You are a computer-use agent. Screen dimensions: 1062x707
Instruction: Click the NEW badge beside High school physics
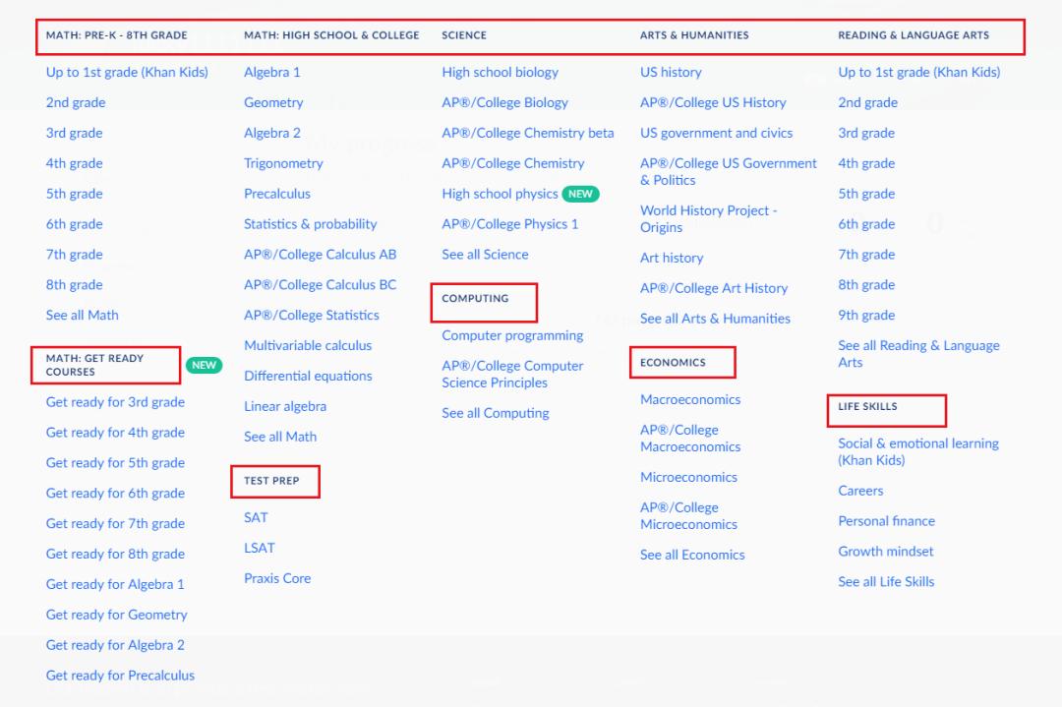(x=580, y=194)
